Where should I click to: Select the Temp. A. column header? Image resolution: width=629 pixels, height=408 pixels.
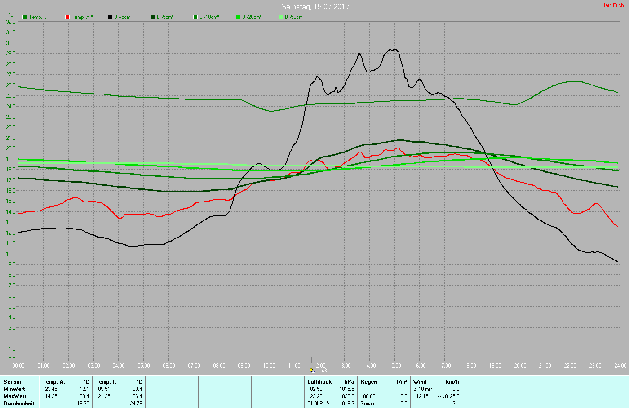53,382
